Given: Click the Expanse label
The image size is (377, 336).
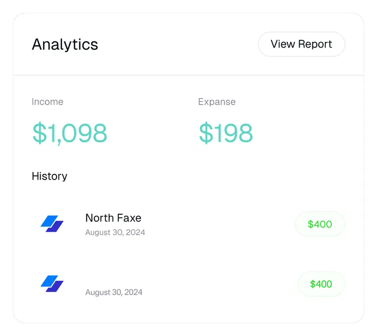Looking at the screenshot, I should pos(217,102).
